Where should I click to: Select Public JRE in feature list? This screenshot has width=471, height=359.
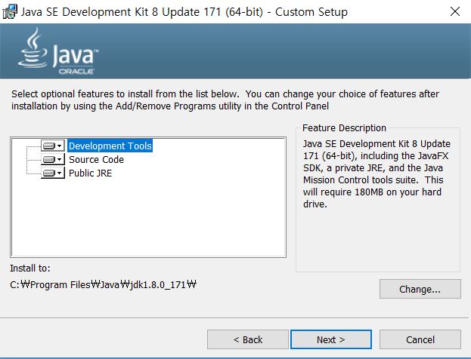point(90,173)
